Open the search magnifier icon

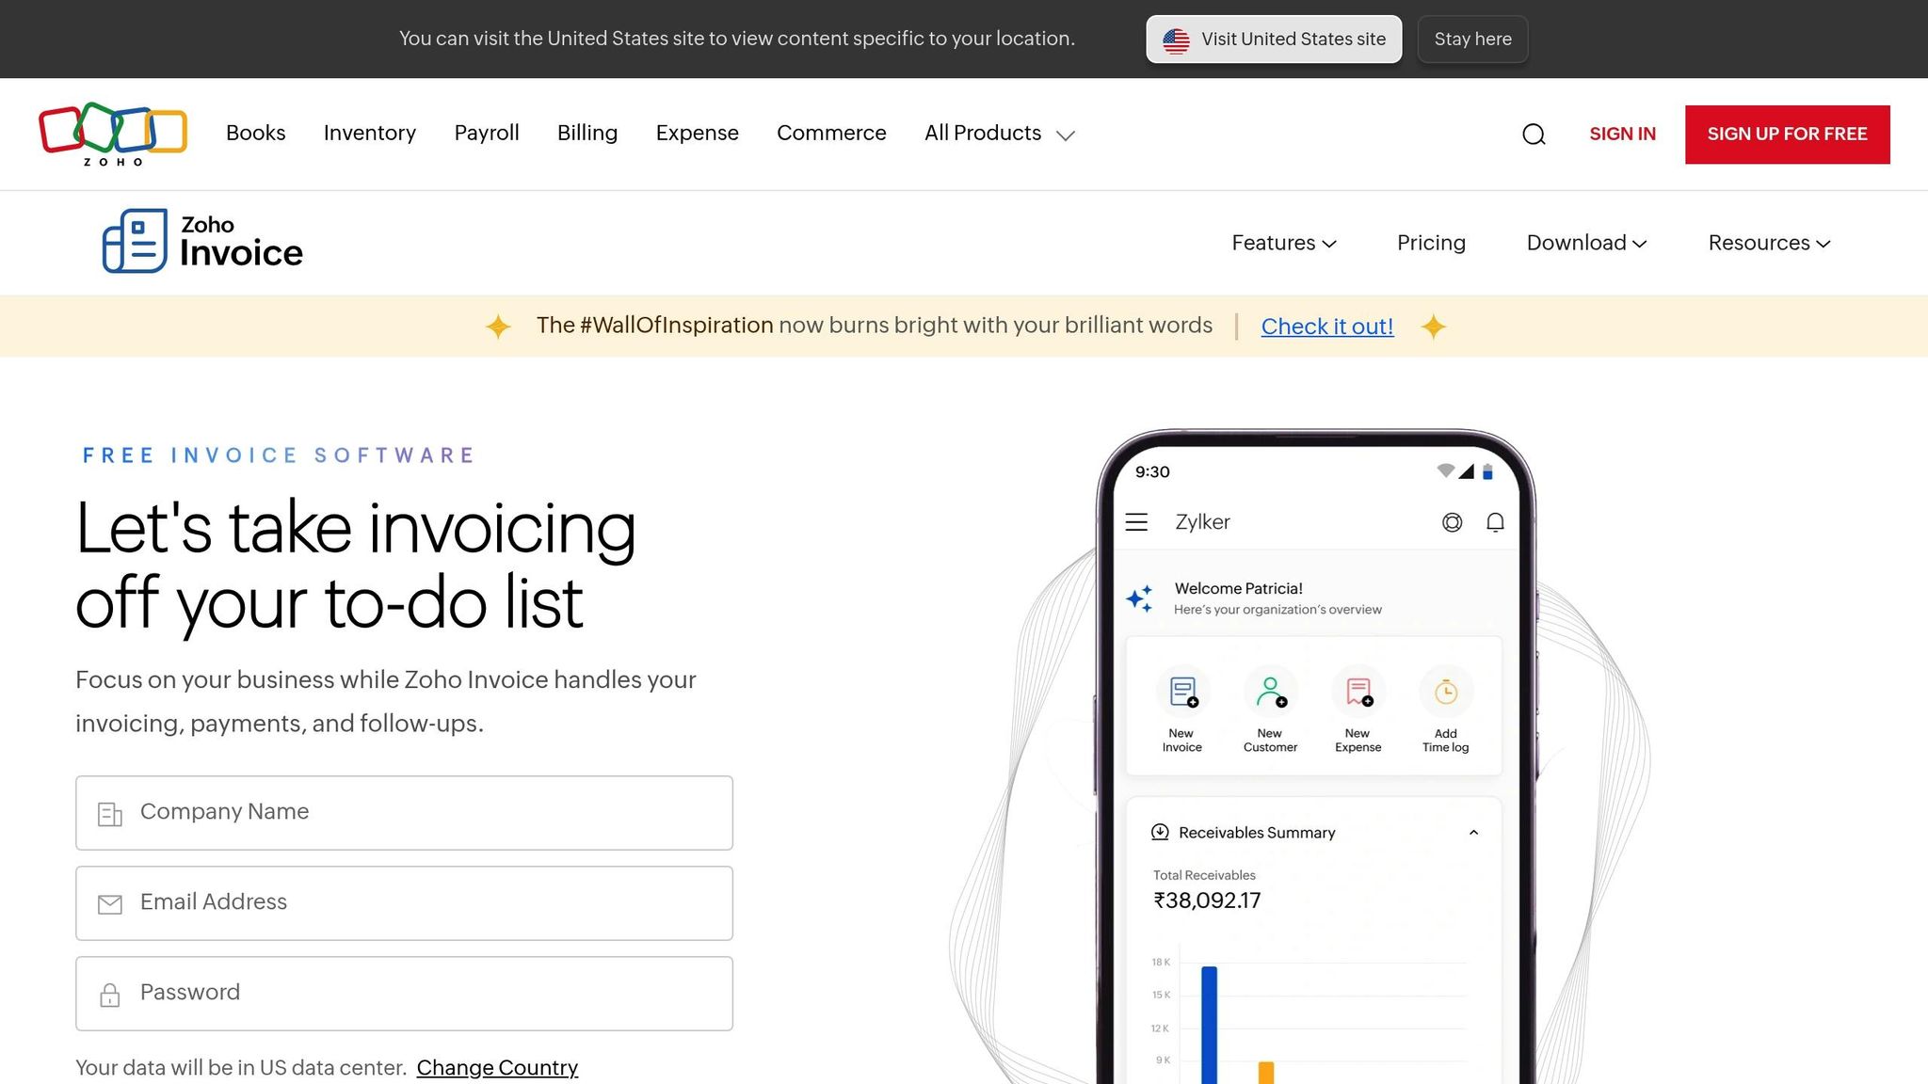(1534, 135)
